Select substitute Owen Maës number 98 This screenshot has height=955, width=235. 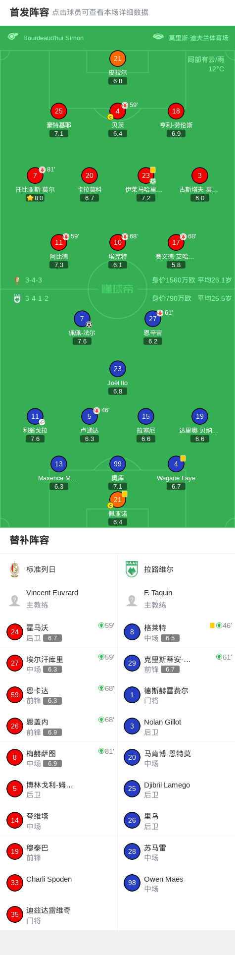pyautogui.click(x=176, y=884)
